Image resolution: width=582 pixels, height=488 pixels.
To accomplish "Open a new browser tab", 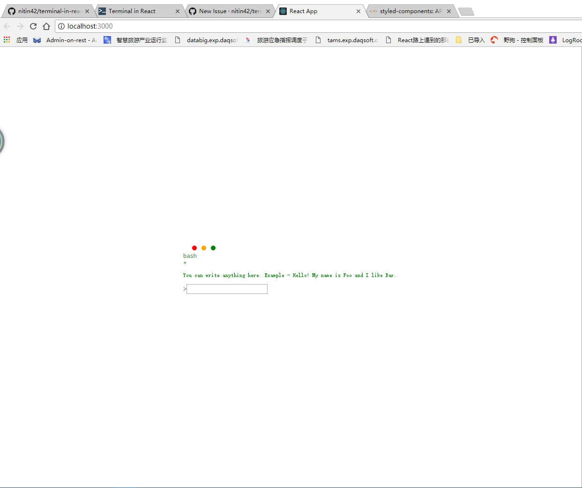I will tap(466, 12).
